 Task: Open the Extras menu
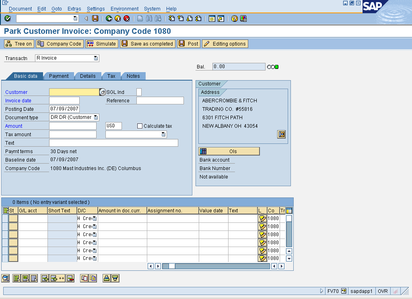(x=74, y=9)
